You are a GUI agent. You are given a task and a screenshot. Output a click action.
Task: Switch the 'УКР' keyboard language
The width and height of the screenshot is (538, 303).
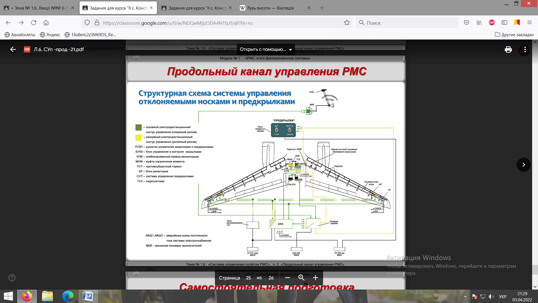click(503, 297)
